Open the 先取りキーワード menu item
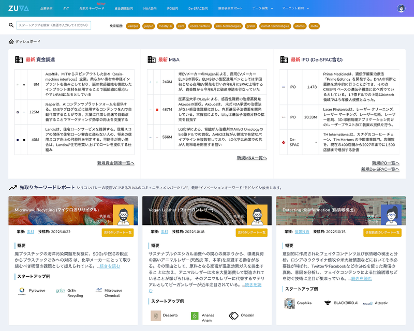Screen dimensions: 414x331 click(92, 8)
